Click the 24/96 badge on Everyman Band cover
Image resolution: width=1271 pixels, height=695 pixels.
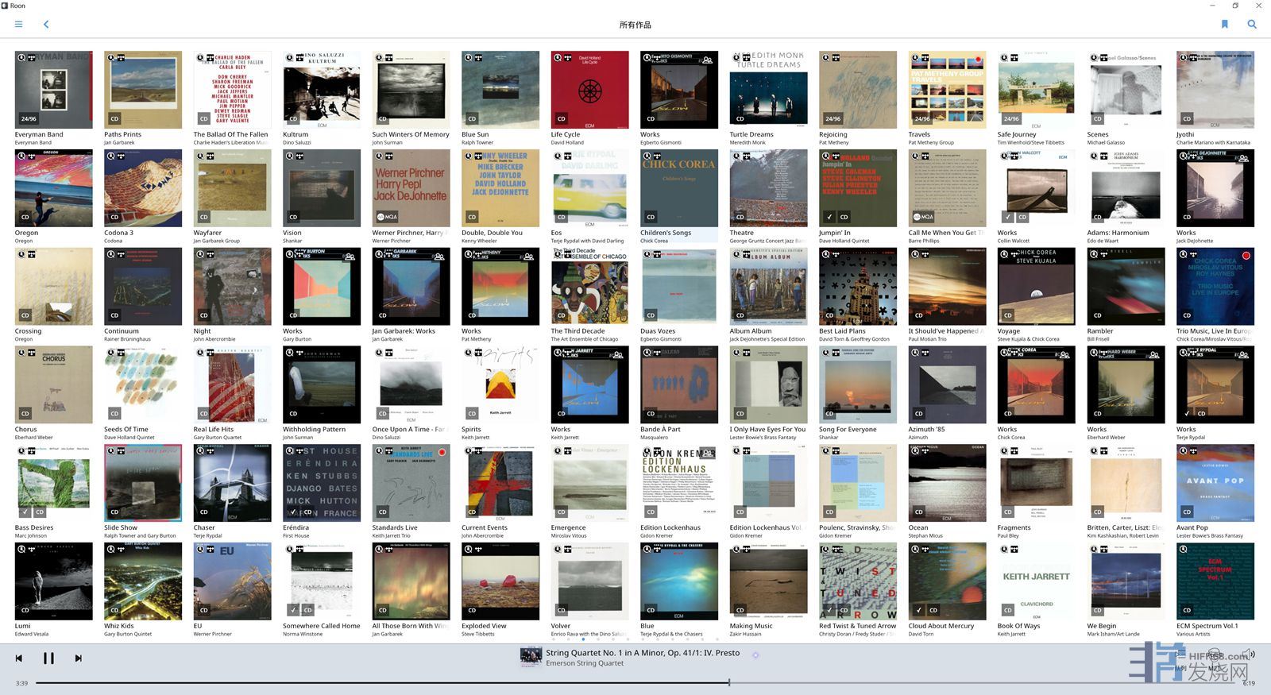click(x=29, y=118)
